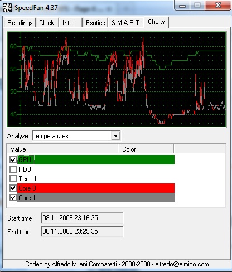Select the HD0 row label
Image resolution: width=232 pixels, height=272 pixels.
tap(25, 169)
